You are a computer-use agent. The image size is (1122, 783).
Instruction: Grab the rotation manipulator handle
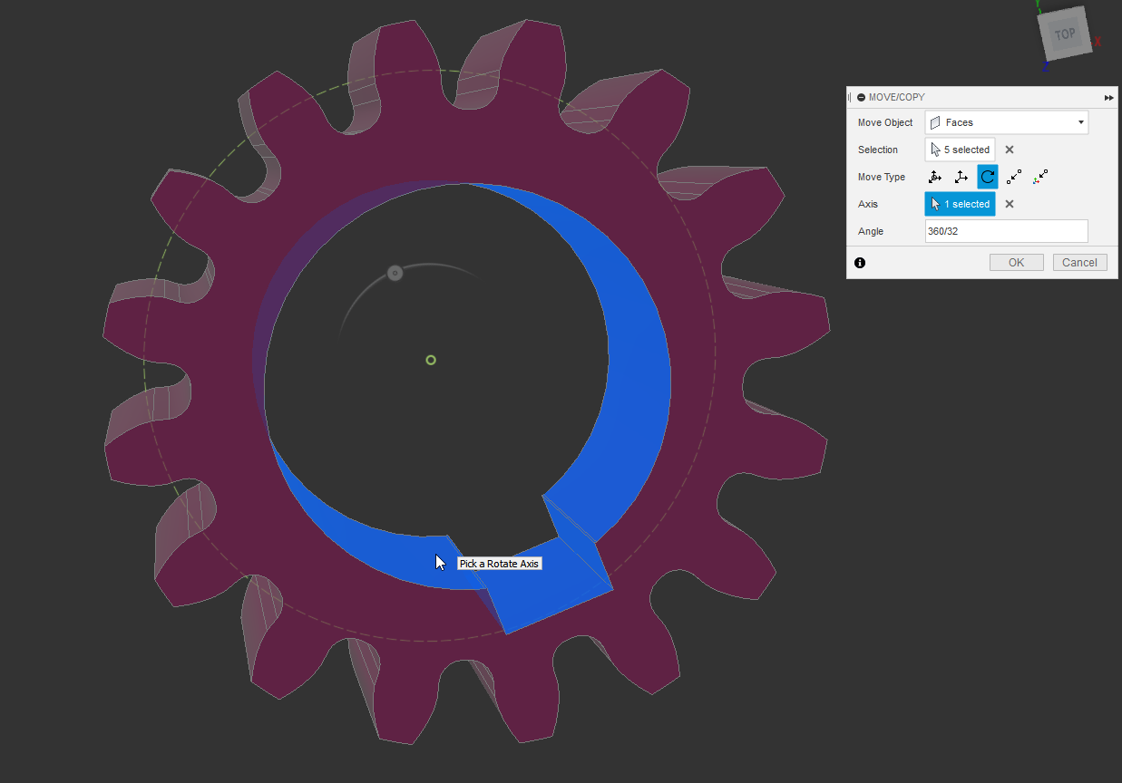tap(395, 273)
